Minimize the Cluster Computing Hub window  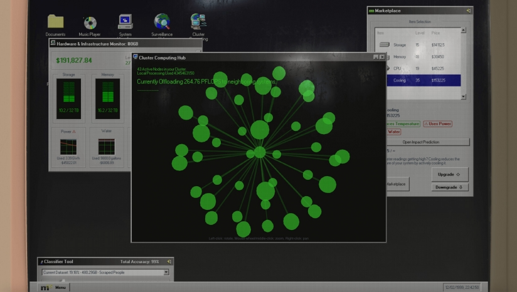376,57
